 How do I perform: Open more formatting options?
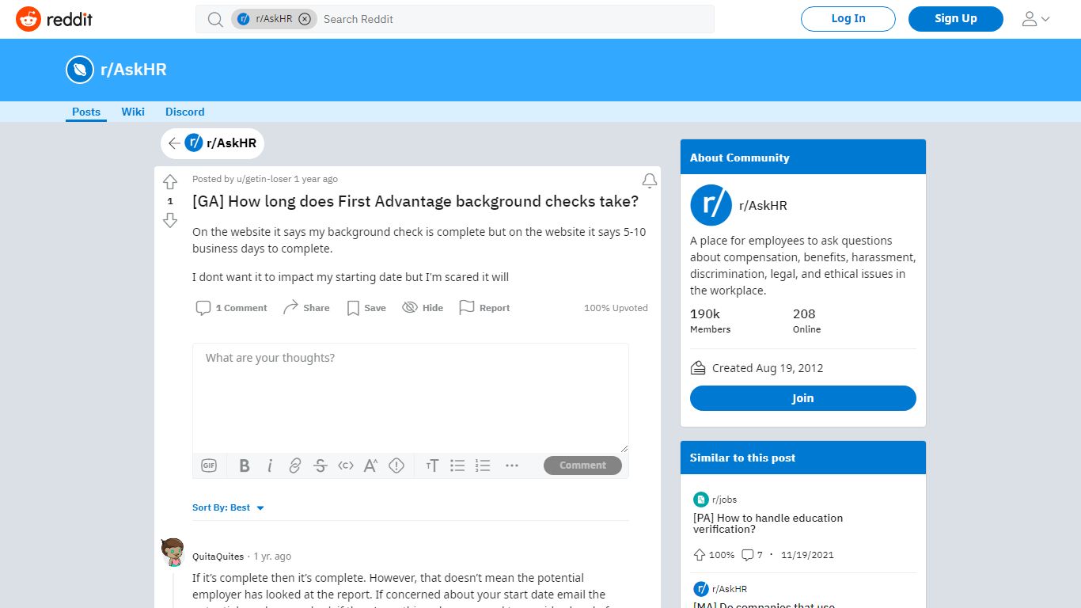click(512, 465)
